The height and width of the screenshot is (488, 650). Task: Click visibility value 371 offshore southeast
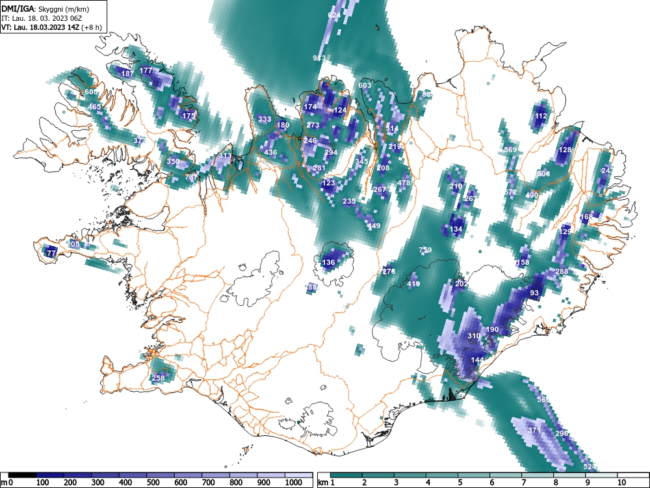pos(534,430)
